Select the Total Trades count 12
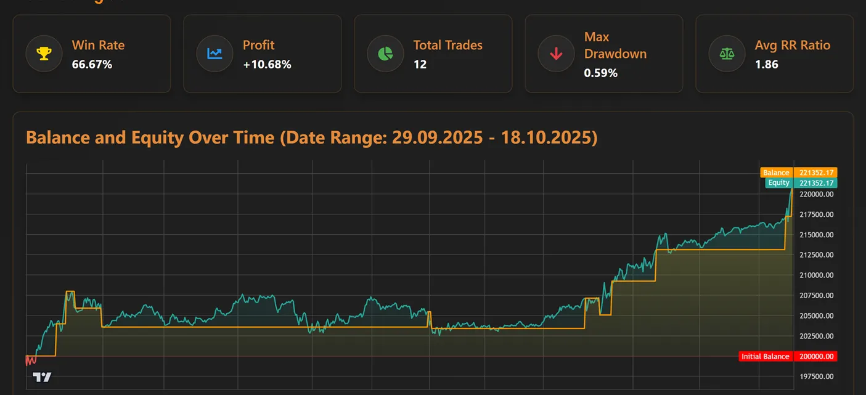 (x=420, y=64)
